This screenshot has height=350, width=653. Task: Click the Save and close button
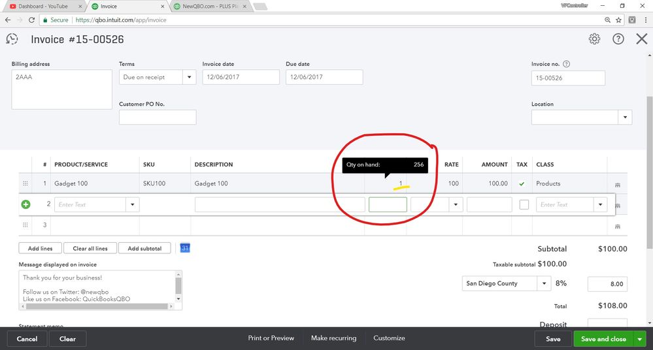tap(603, 339)
